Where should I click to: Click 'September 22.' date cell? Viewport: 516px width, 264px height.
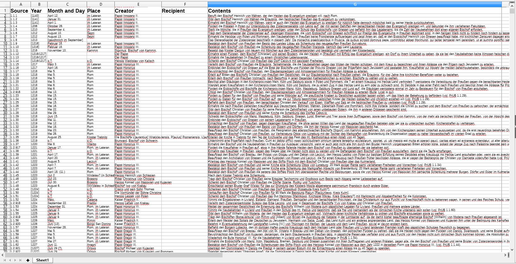coord(67,203)
